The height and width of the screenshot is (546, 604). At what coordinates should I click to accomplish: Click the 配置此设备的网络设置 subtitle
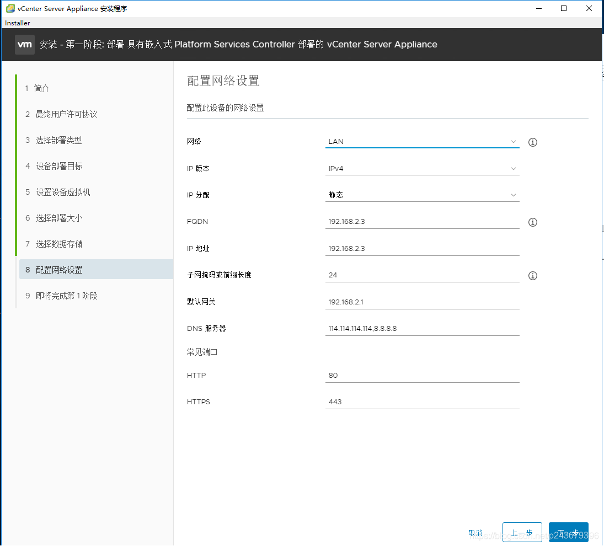(225, 108)
